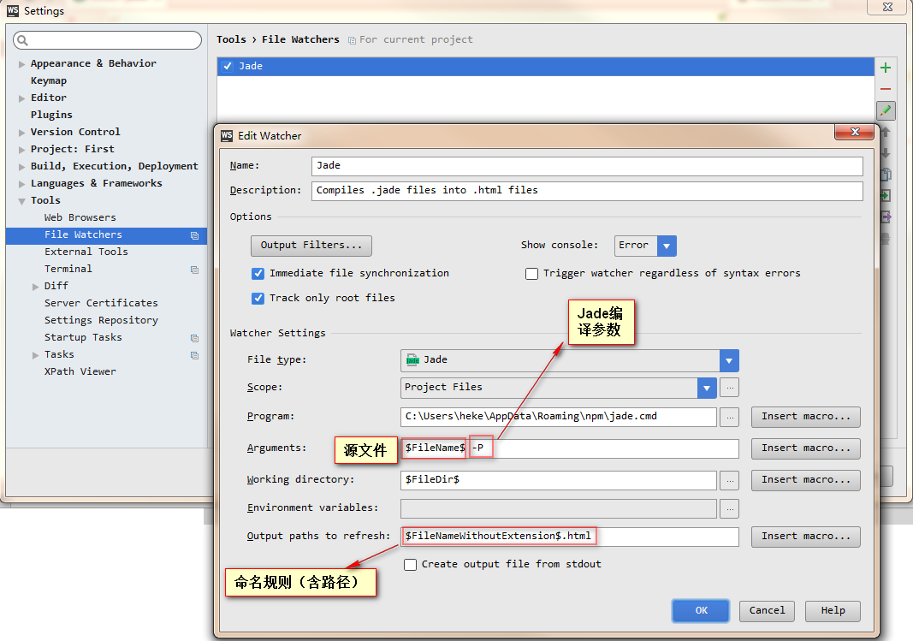
Task: Click the project-level icon on Tasks row
Action: [x=194, y=355]
